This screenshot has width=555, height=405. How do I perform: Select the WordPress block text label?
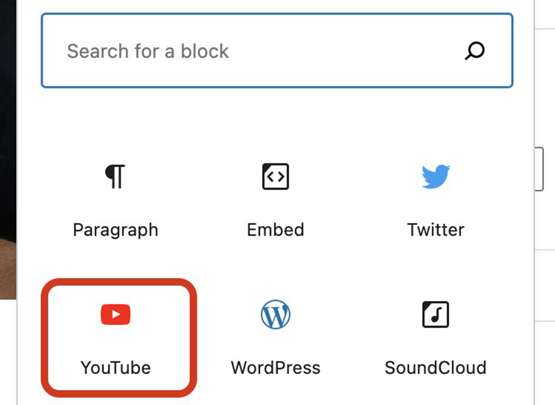coord(276,368)
